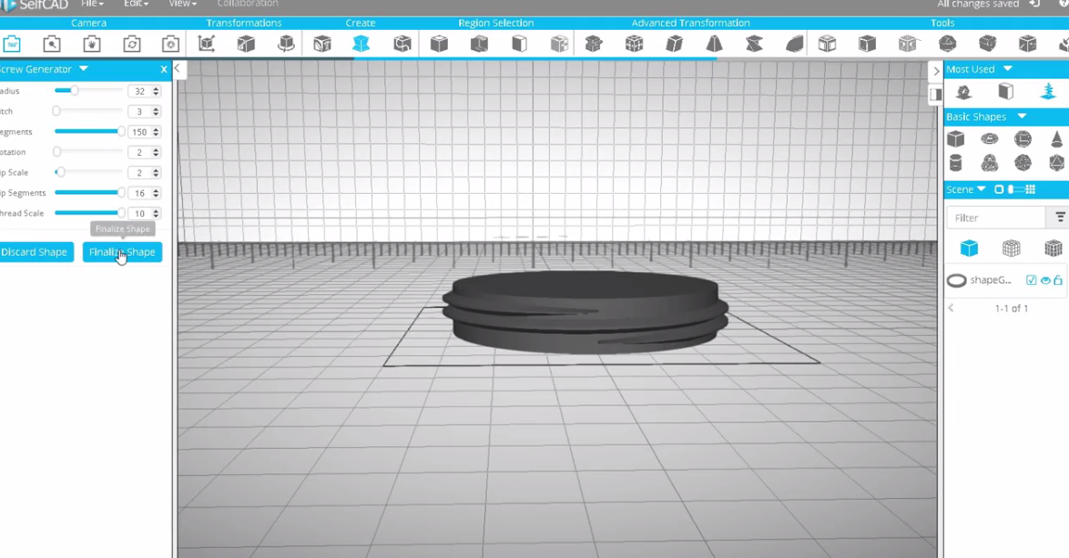Open the Most Used dropdown
Viewport: 1069px width, 558px height.
(1008, 69)
